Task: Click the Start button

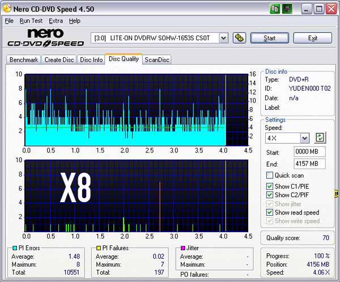Action: pos(270,38)
